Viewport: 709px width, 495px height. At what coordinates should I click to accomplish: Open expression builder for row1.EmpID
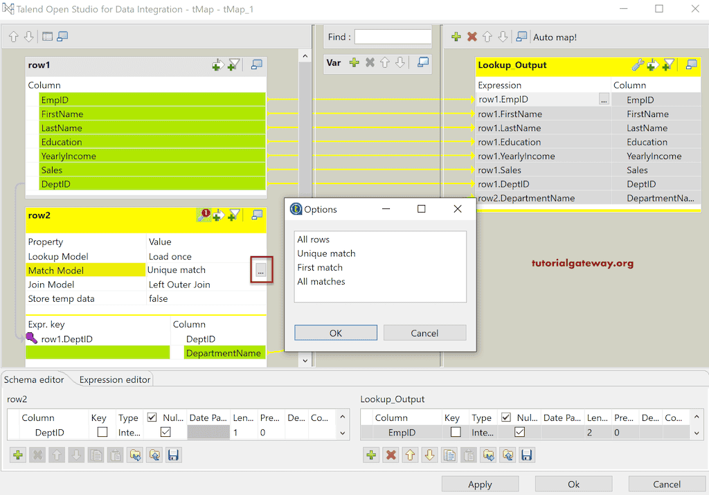[x=604, y=100]
